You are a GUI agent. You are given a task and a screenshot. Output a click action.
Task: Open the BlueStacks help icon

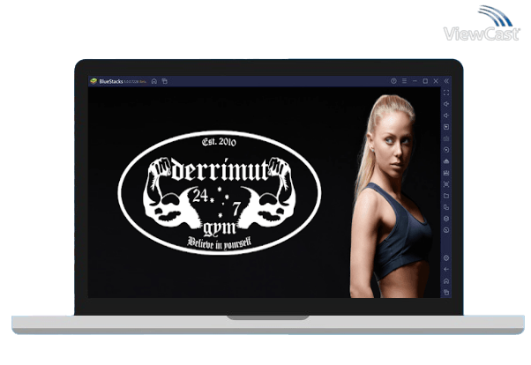[393, 81]
